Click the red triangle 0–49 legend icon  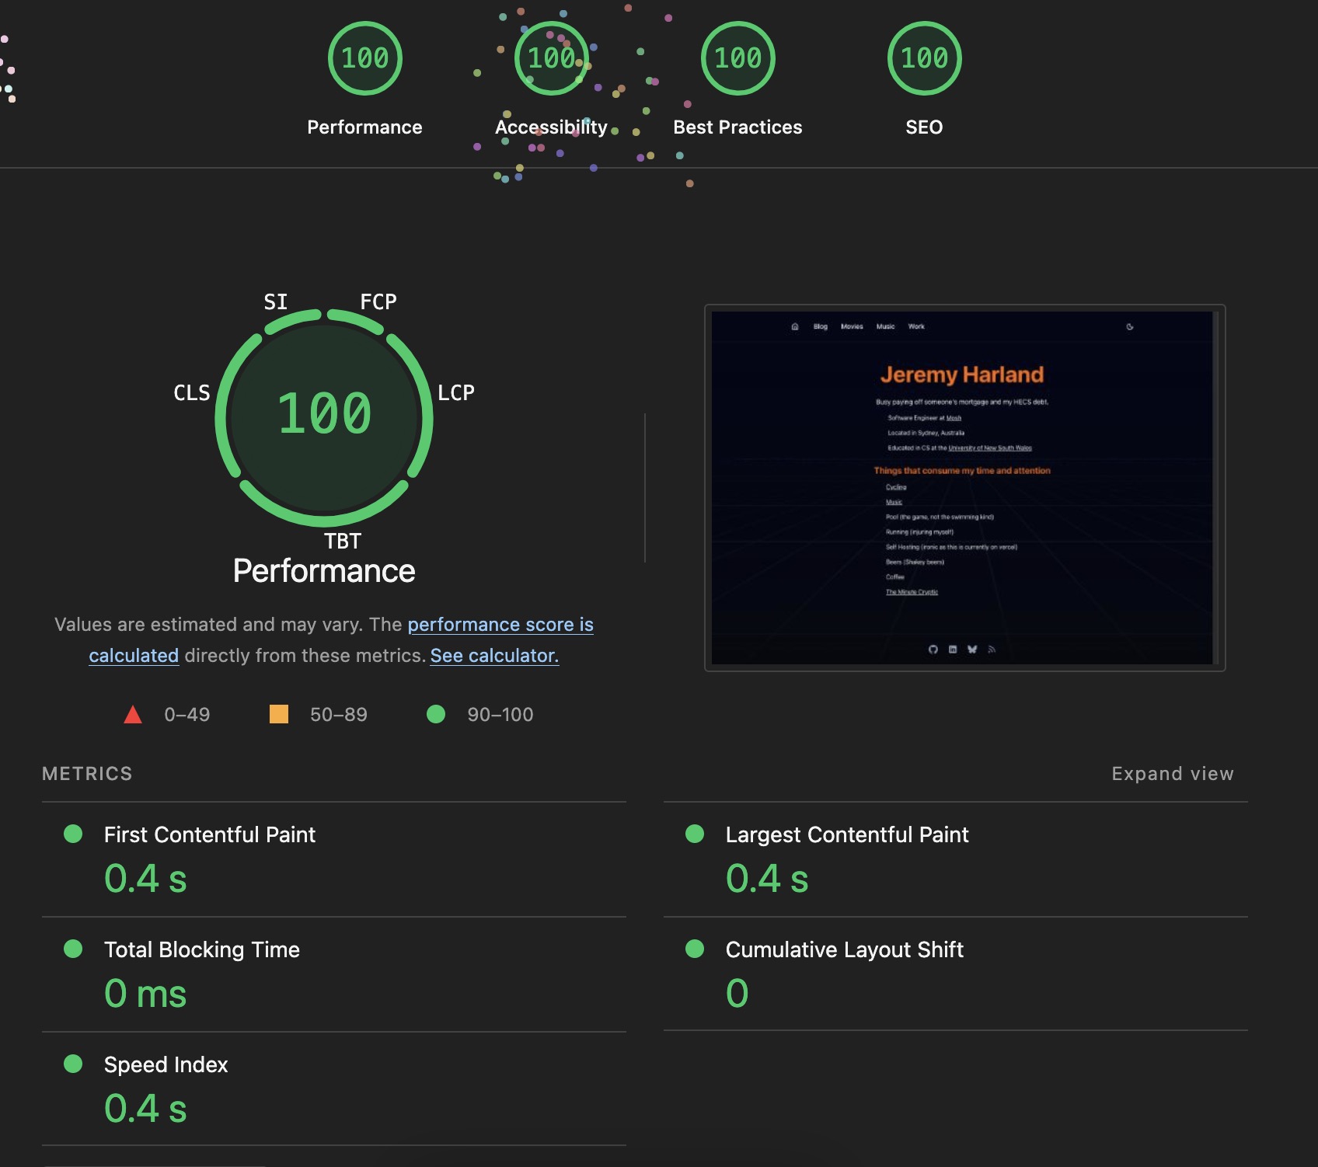(x=133, y=715)
